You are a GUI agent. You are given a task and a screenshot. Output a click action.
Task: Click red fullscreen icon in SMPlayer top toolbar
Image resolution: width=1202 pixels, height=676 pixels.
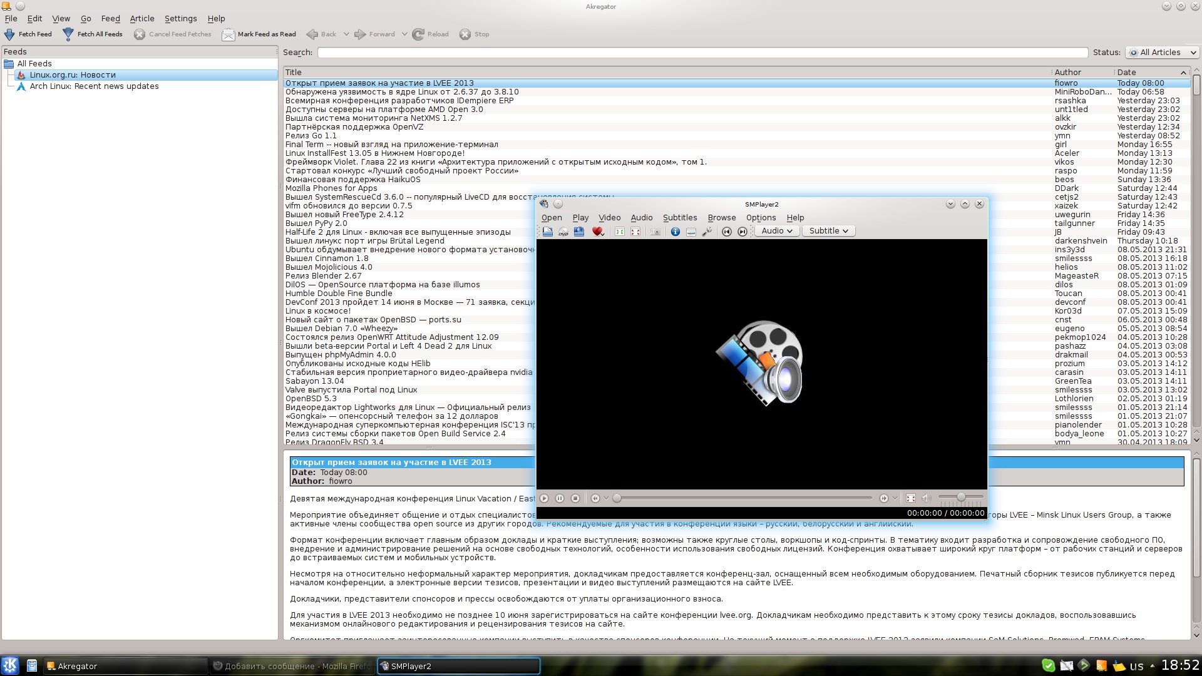[635, 232]
